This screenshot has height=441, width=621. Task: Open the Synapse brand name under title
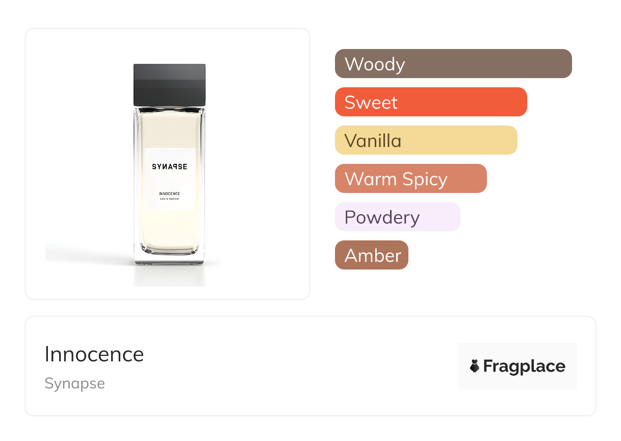74,383
